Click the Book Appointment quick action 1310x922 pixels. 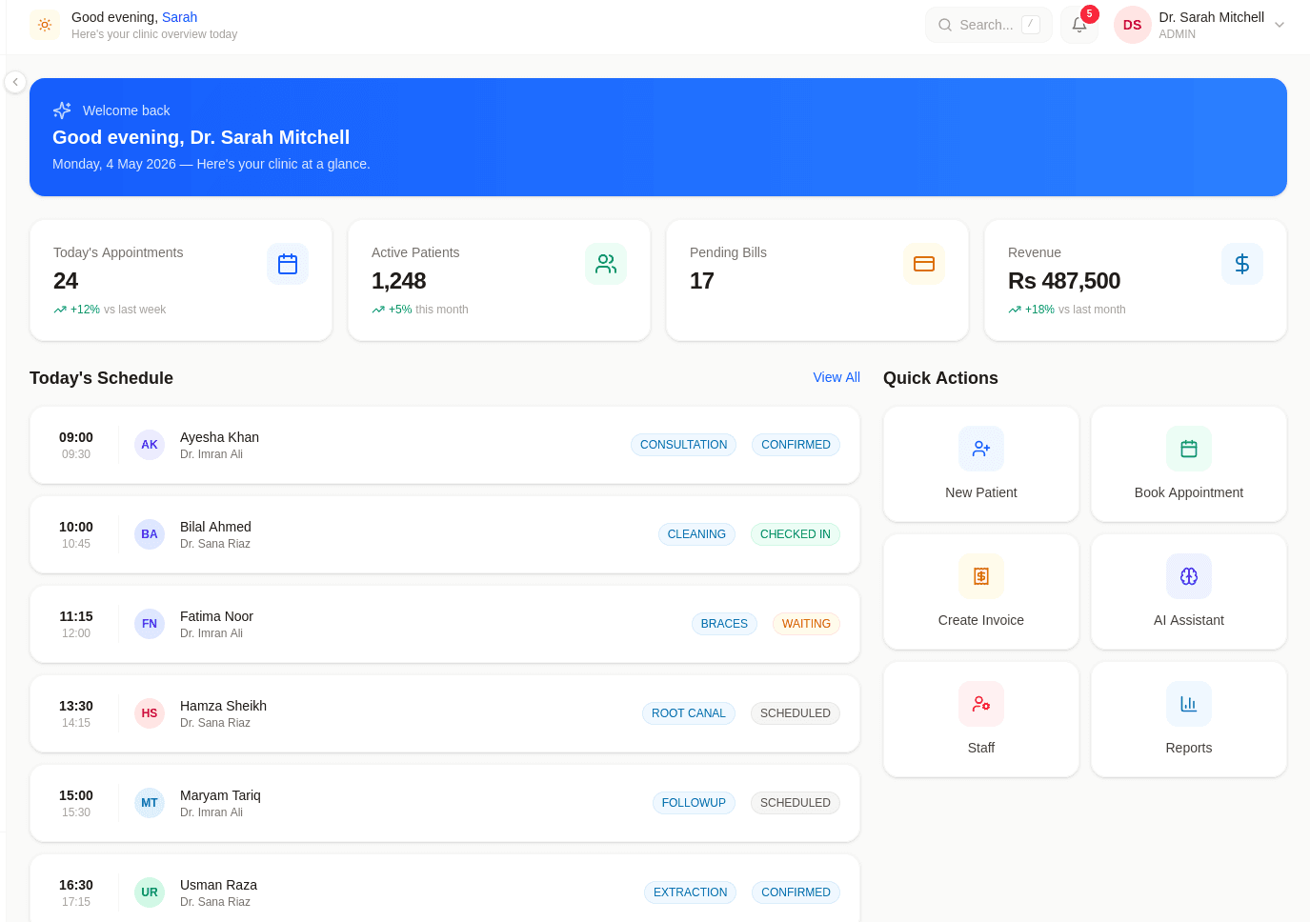(1189, 464)
